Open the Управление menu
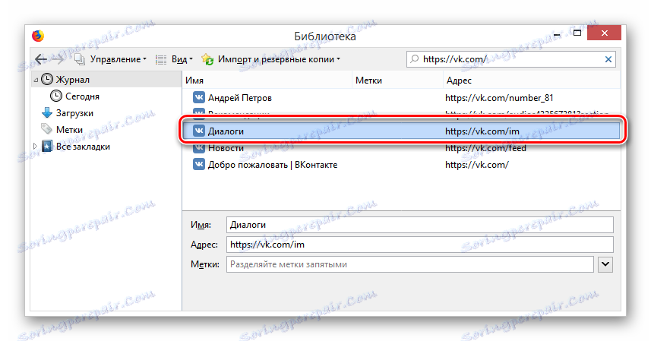This screenshot has height=341, width=651. [x=110, y=59]
